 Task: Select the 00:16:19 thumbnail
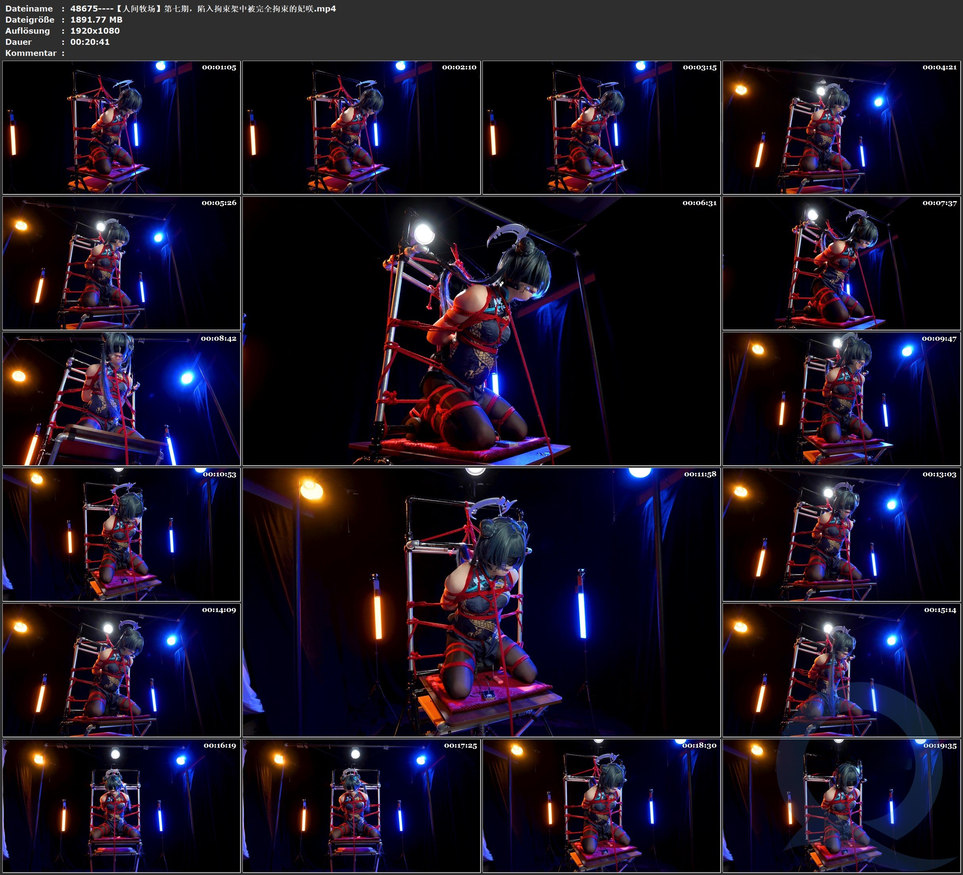coord(121,806)
